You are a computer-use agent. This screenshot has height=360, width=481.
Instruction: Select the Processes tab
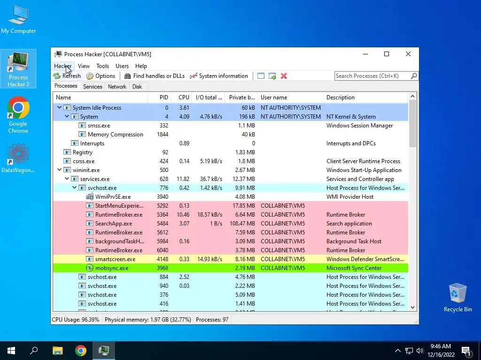[66, 86]
